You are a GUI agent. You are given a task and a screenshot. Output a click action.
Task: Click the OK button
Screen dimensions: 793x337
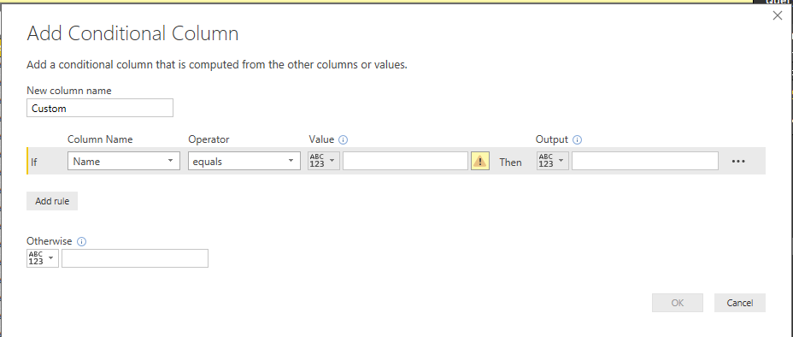pyautogui.click(x=678, y=303)
